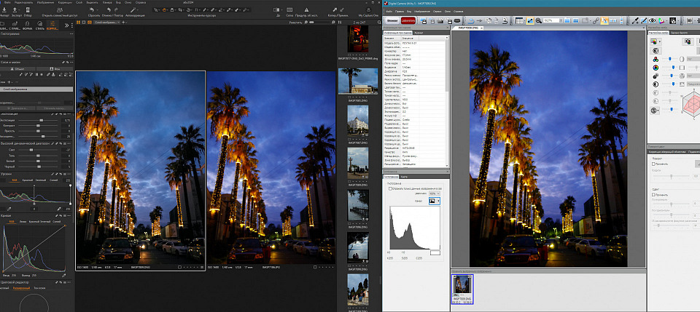
Task: Click the undo curved arrow in Digital Camera Utility
Action: coord(470,20)
